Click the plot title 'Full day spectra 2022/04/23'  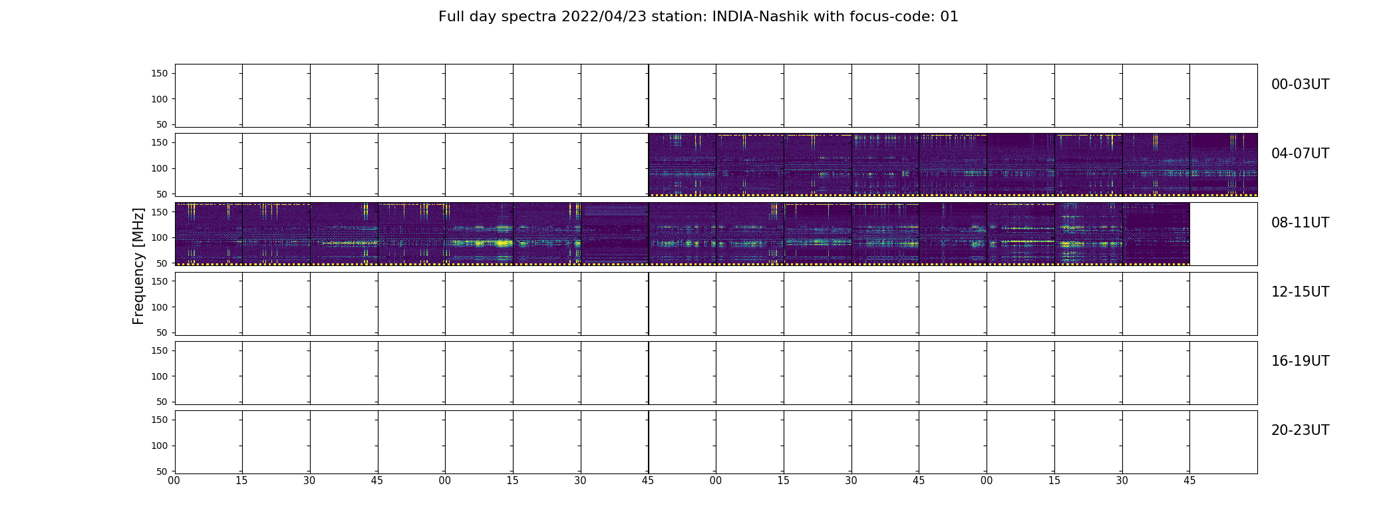tap(698, 17)
